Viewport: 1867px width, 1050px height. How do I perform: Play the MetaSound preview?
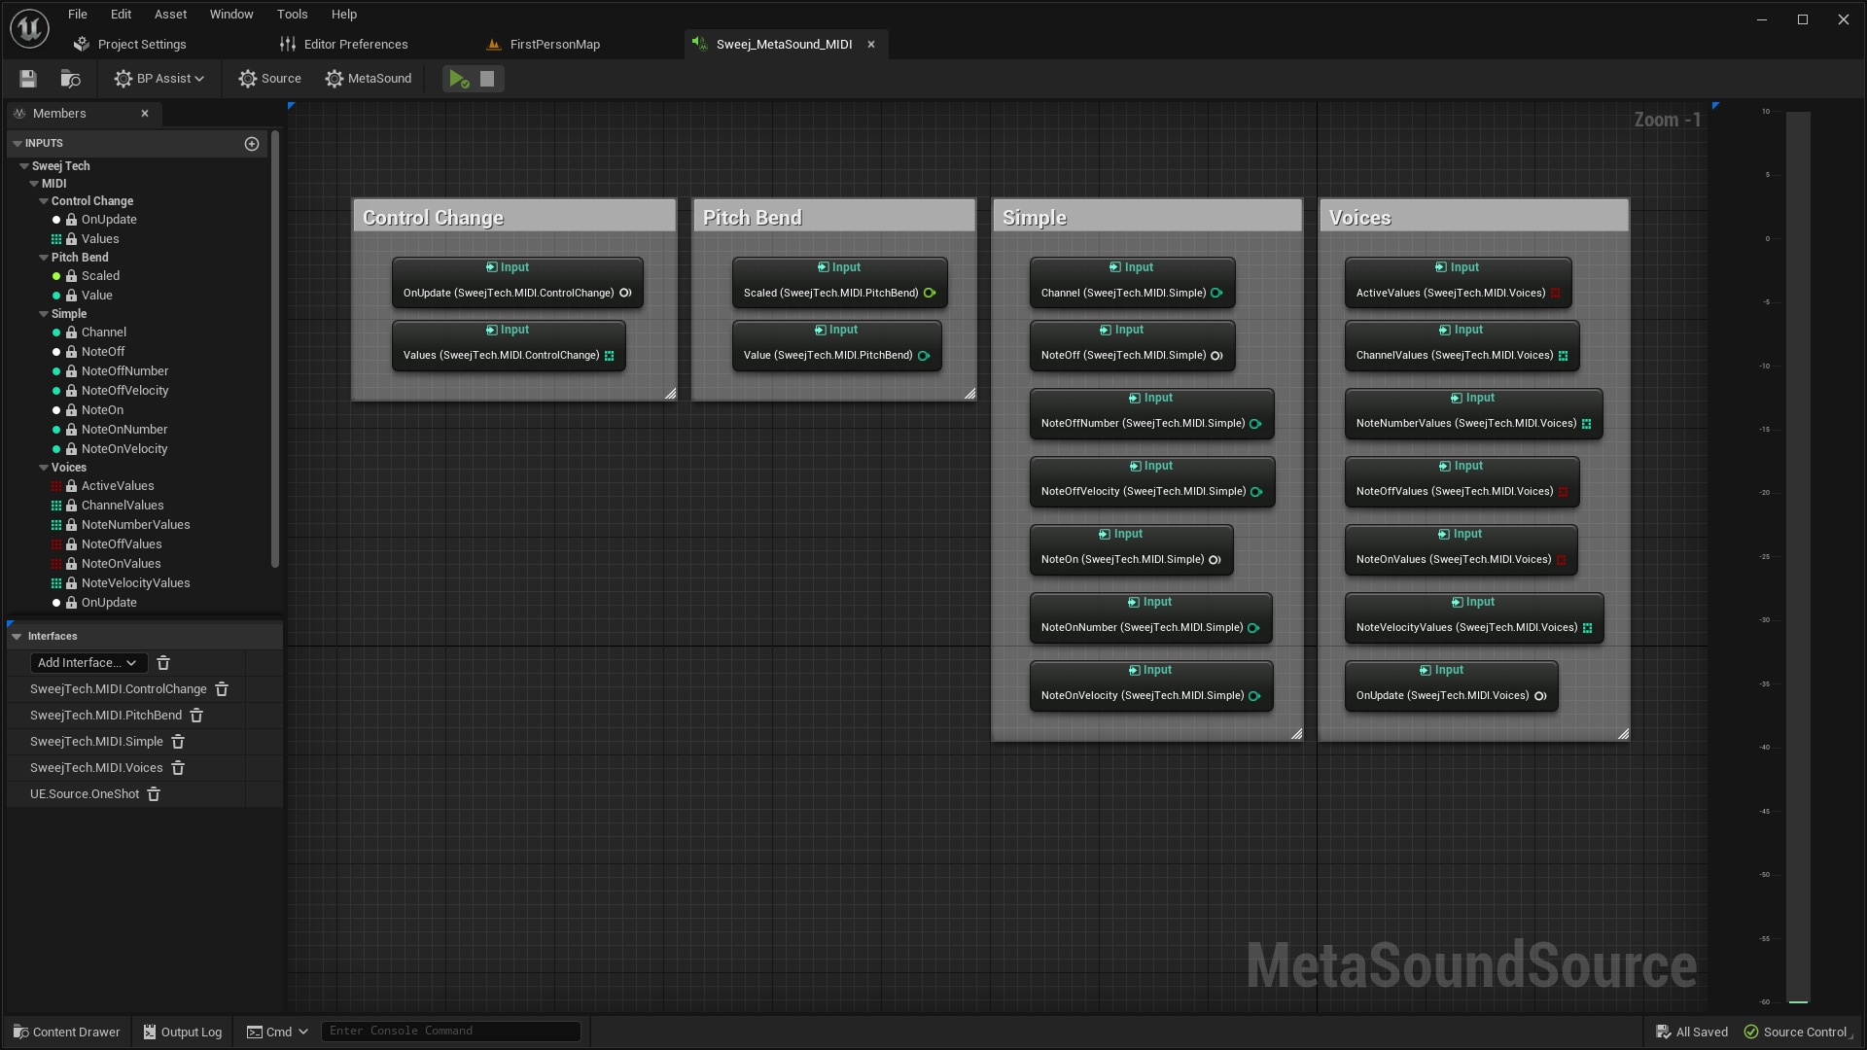tap(458, 79)
